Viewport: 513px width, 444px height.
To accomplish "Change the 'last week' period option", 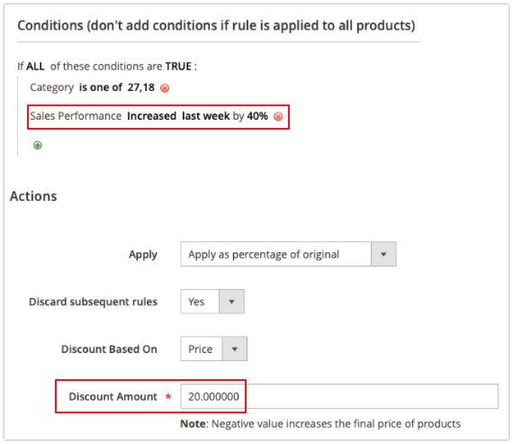I will (x=206, y=116).
